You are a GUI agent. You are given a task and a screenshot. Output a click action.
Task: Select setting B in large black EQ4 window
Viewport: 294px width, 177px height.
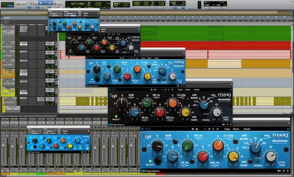[x=165, y=90]
